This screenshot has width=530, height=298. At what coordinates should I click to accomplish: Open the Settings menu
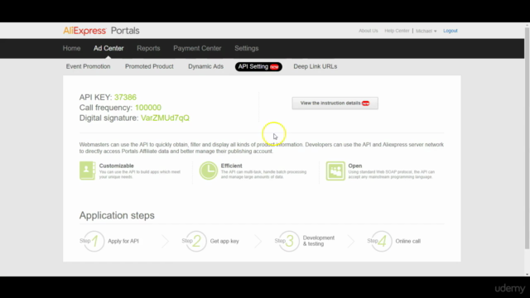pyautogui.click(x=247, y=48)
